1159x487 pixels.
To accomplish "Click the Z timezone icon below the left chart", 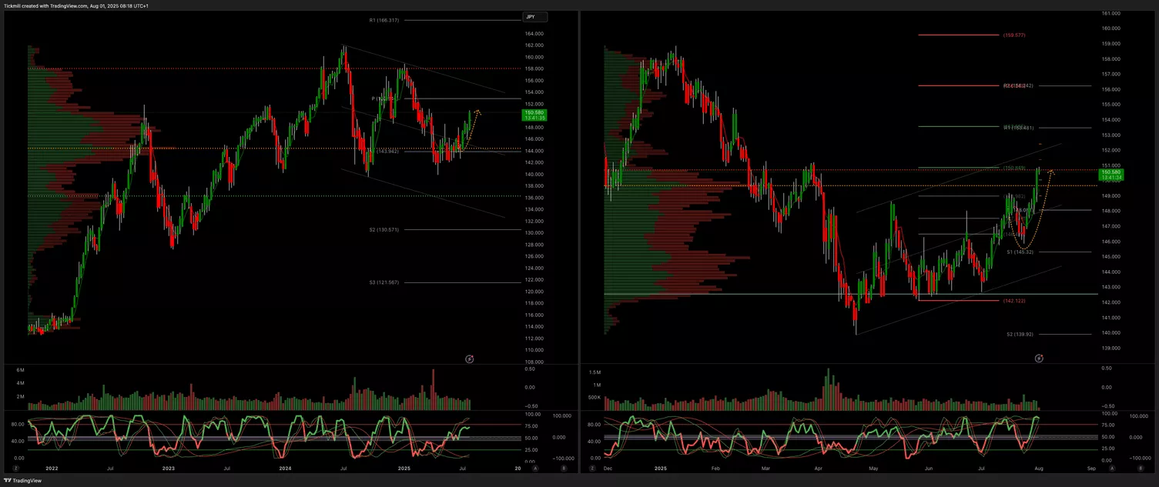I will click(16, 468).
